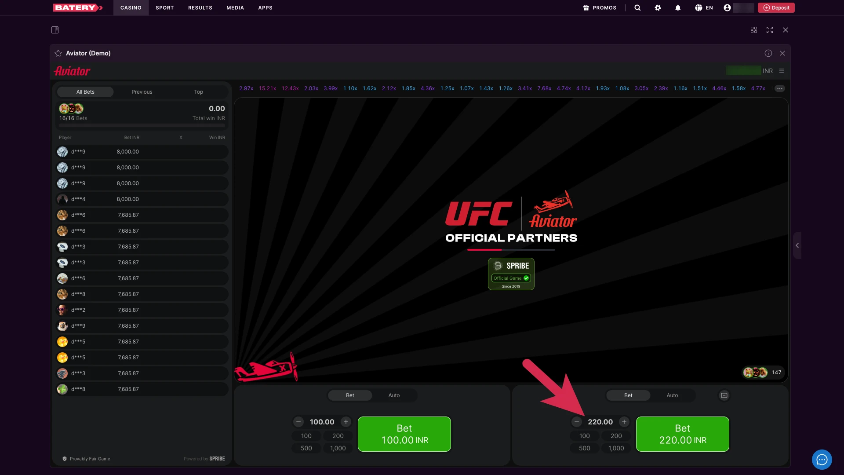Choose 500 quick amount in left panel
This screenshot has width=844, height=475.
[306, 448]
